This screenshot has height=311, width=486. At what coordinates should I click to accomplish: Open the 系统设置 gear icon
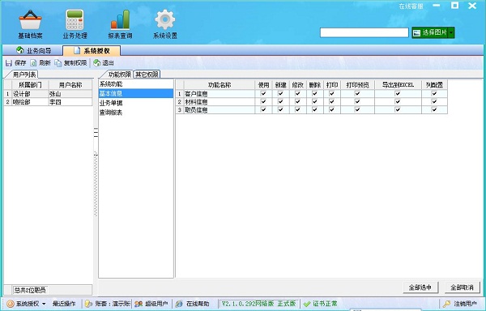click(165, 19)
